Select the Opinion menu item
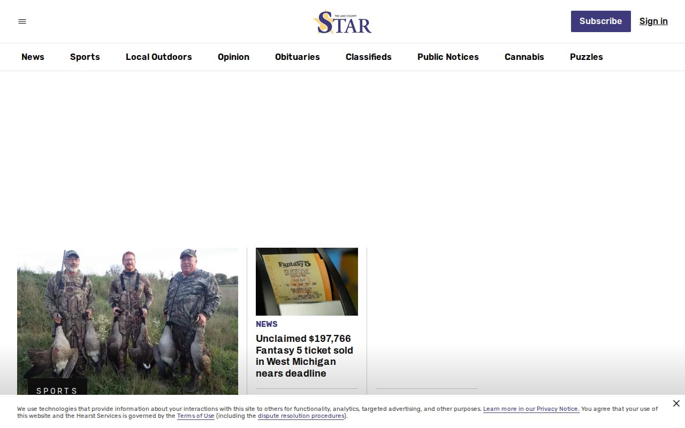The image size is (685, 428). [x=233, y=57]
